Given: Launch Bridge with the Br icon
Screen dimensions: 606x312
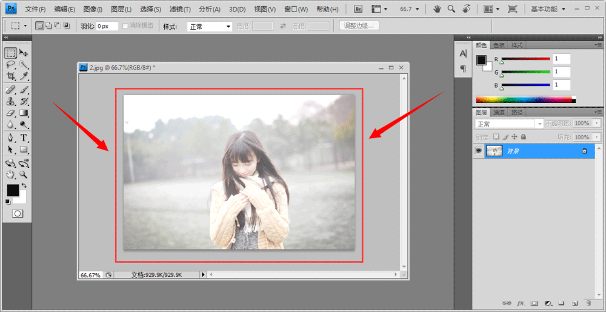Looking at the screenshot, I should click(x=358, y=9).
